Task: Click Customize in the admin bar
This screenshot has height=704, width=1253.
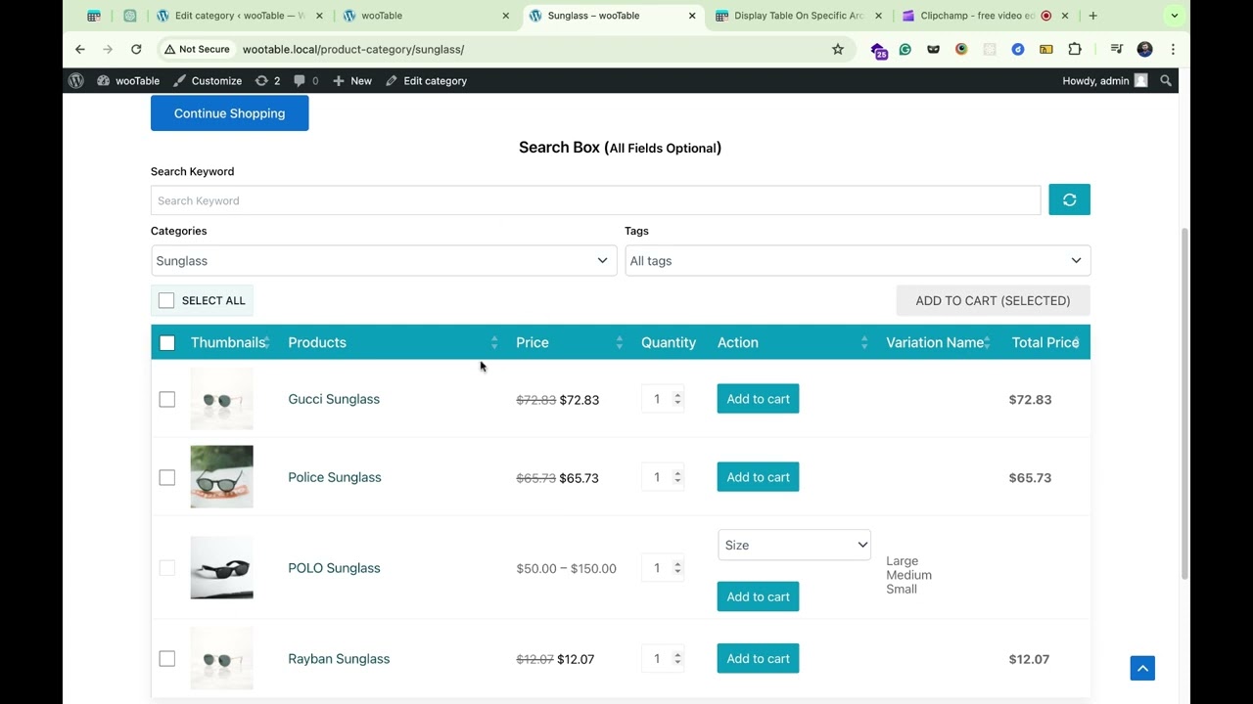Action: (x=208, y=81)
